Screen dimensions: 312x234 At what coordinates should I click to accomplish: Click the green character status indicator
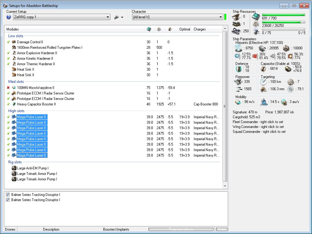point(225,17)
